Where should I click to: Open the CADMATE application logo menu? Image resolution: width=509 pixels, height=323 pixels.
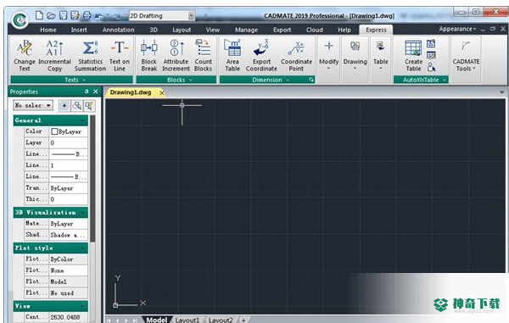pos(20,19)
